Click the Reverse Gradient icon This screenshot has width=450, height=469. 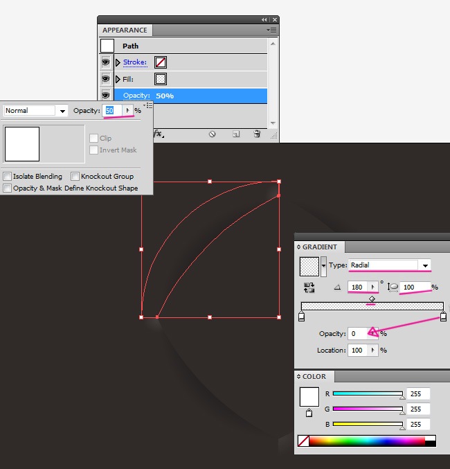pos(307,286)
